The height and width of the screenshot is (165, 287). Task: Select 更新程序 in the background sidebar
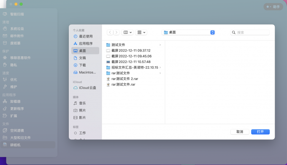(x=17, y=108)
